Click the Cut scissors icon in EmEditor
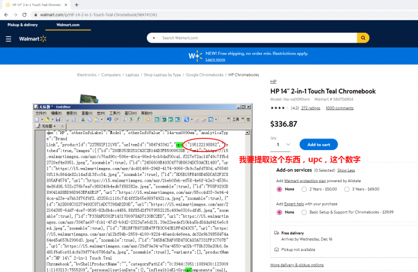 [83, 119]
